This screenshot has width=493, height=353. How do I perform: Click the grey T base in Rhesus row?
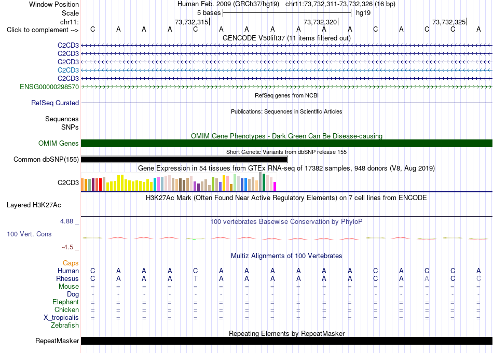[196, 278]
